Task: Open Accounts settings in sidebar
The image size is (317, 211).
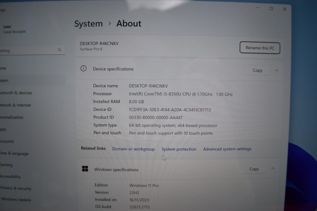Action: point(7,141)
